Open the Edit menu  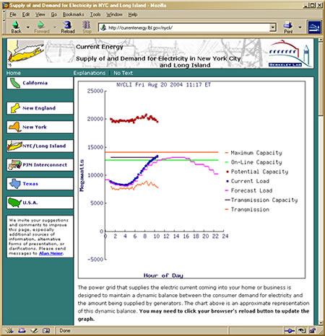pos(26,14)
